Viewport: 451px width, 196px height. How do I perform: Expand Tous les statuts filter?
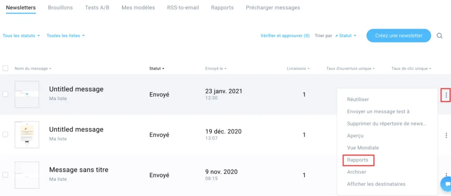click(x=21, y=36)
